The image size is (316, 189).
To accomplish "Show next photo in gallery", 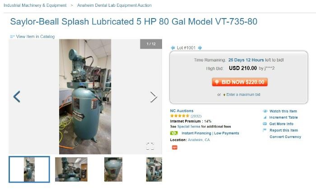I will [x=153, y=97].
